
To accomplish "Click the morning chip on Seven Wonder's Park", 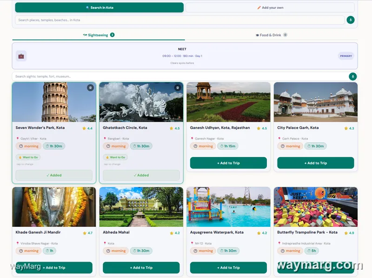I will (x=28, y=146).
